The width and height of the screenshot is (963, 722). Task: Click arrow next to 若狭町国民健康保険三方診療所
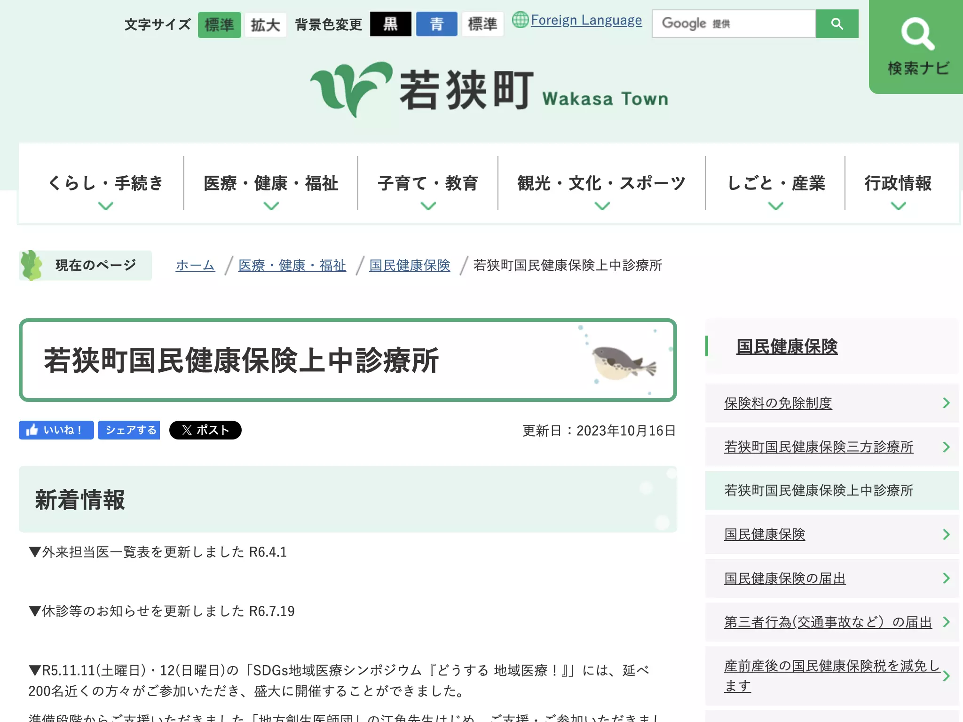coord(946,447)
